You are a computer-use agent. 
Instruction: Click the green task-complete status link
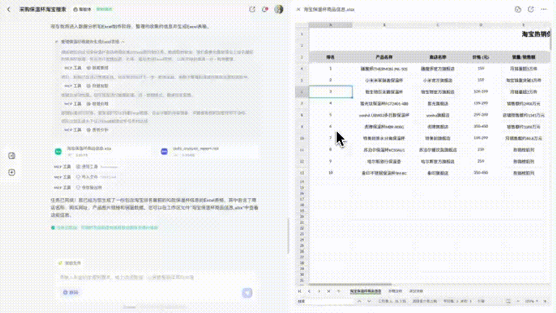click(x=105, y=228)
